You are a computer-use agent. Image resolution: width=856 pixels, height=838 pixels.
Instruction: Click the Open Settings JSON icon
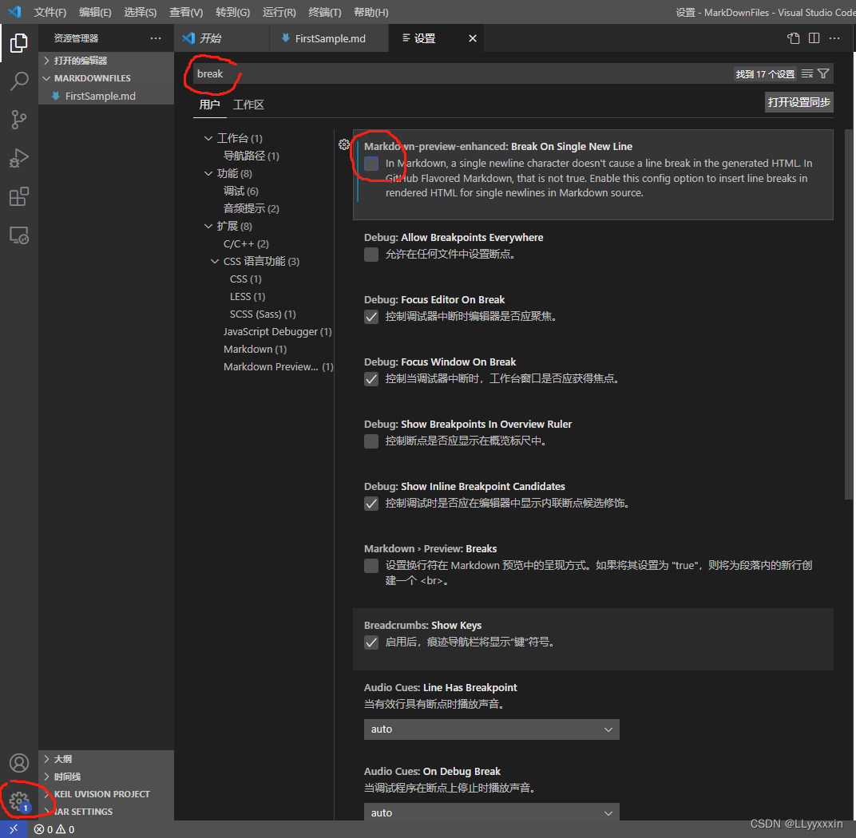[x=793, y=38]
